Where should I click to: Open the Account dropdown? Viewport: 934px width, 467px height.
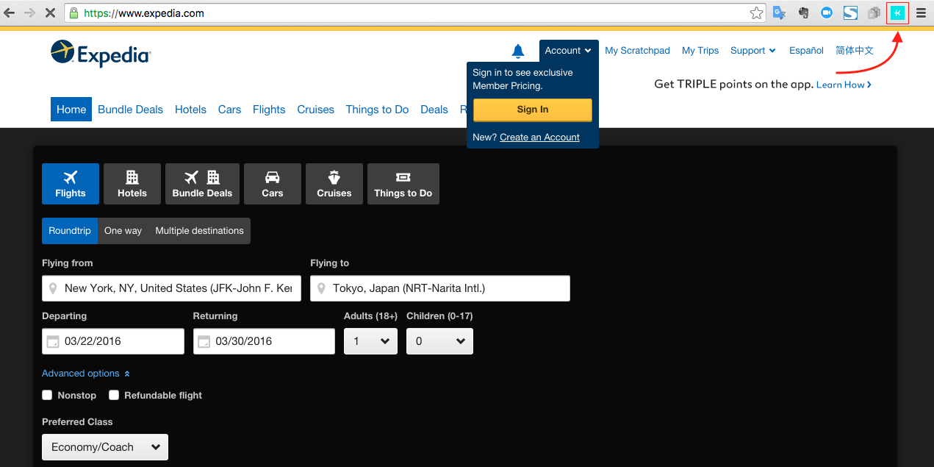coord(569,51)
